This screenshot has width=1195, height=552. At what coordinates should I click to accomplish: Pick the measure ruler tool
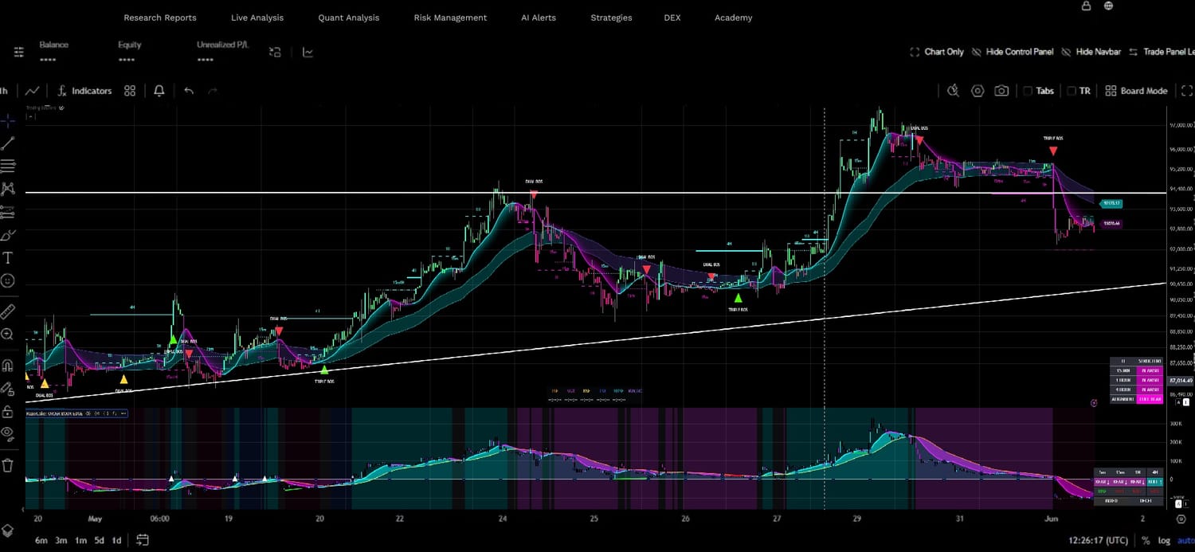(8, 311)
